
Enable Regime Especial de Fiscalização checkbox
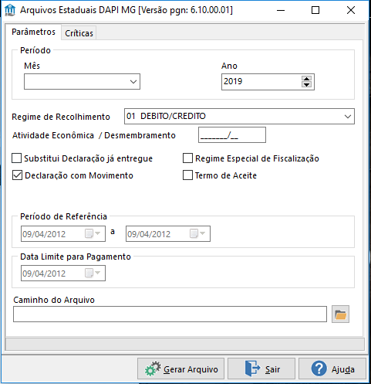click(x=187, y=158)
